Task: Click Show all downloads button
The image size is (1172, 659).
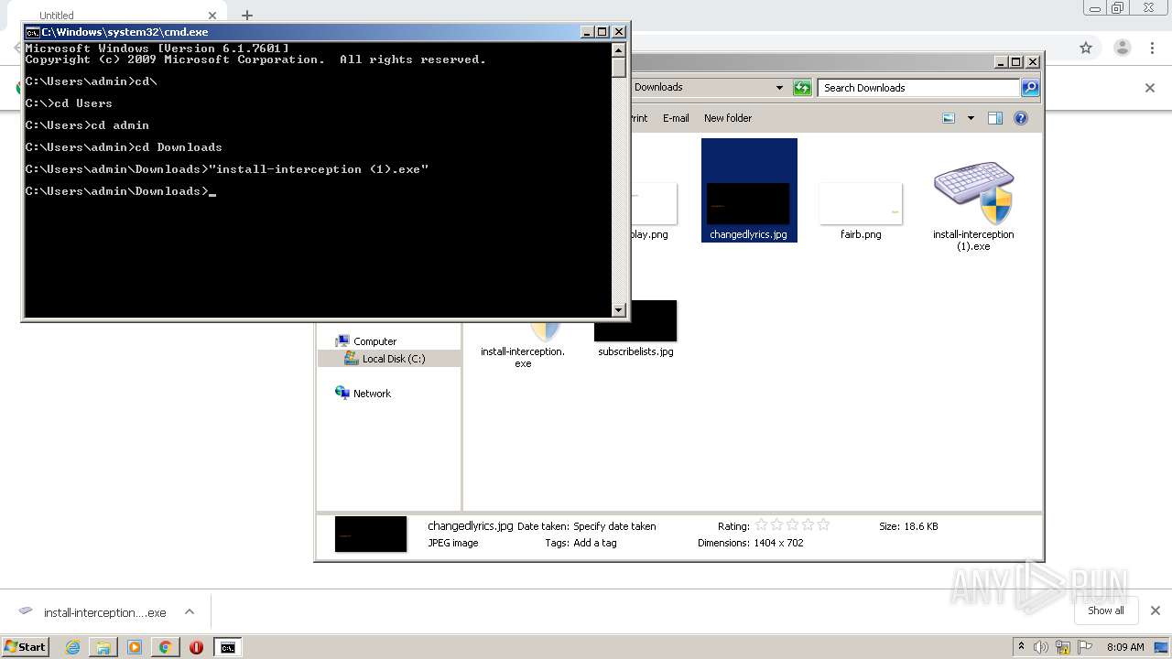Action: click(x=1106, y=610)
